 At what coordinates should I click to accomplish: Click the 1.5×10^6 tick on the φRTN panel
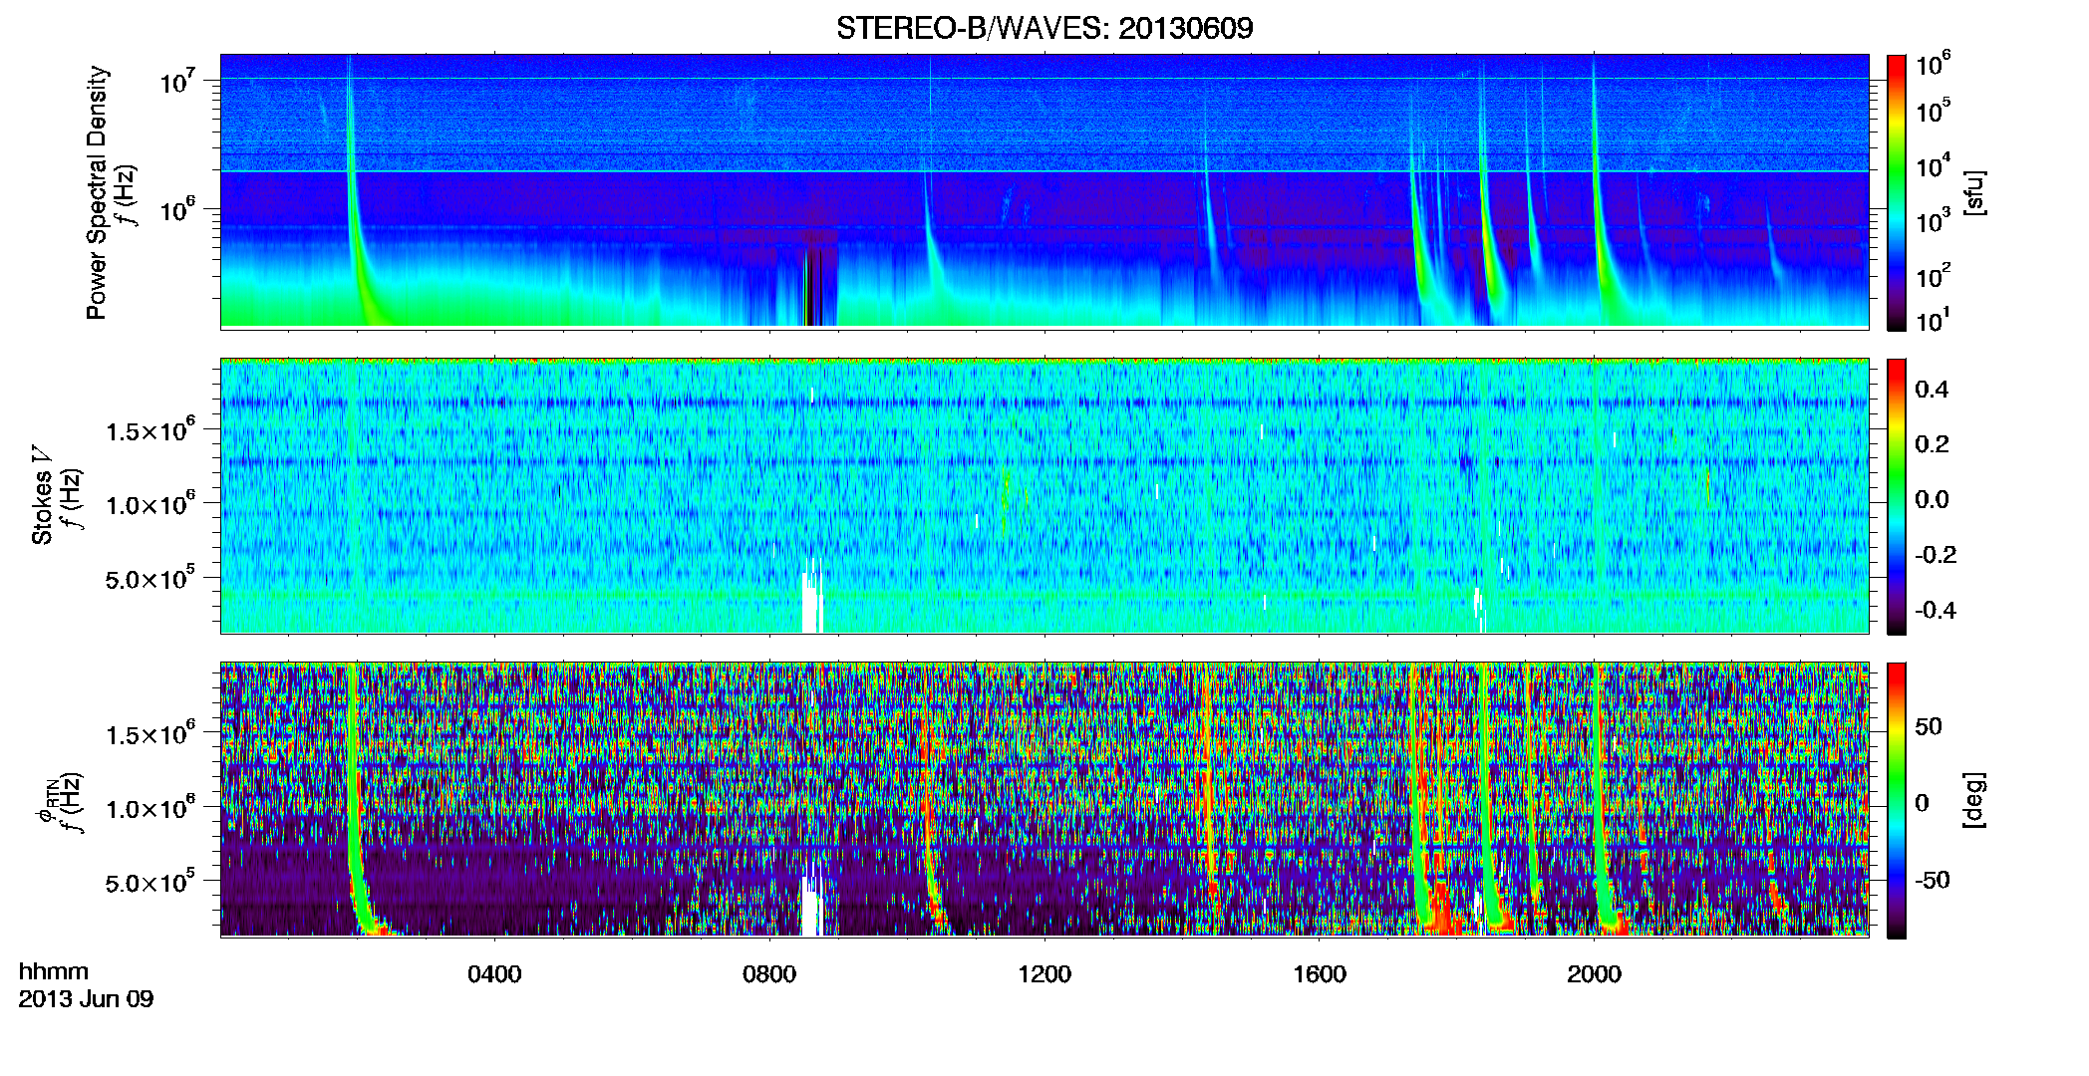click(150, 734)
